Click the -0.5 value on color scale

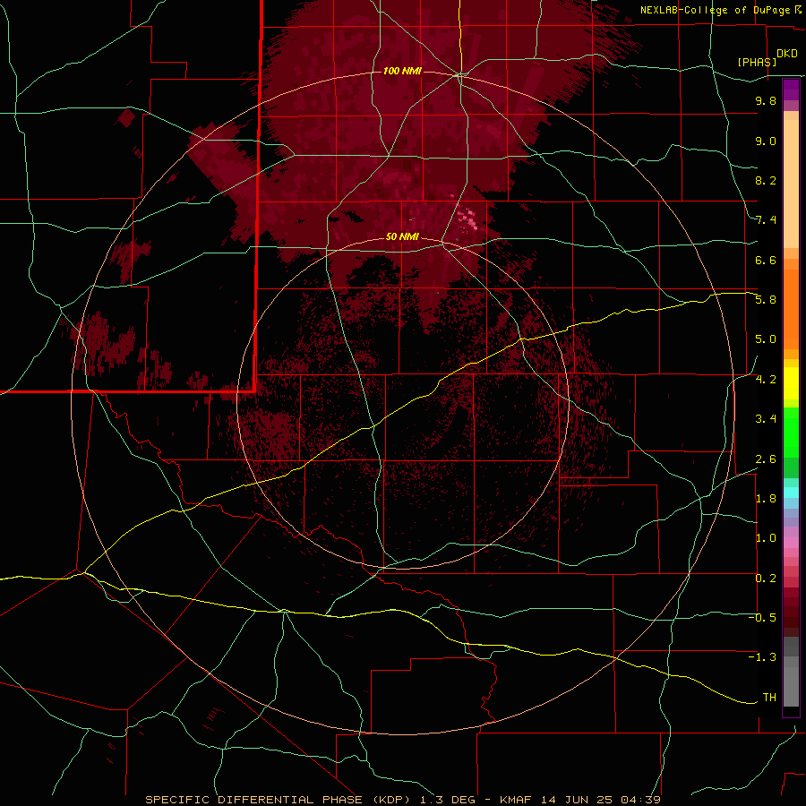pyautogui.click(x=762, y=618)
